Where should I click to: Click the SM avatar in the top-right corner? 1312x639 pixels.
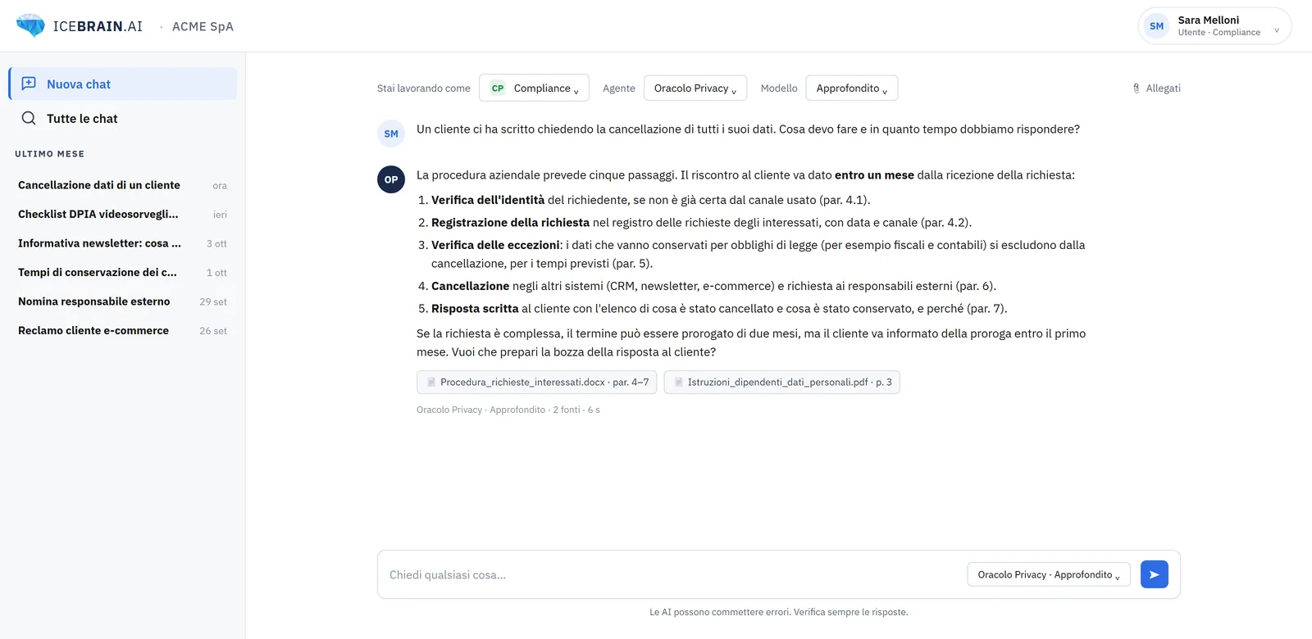[1156, 26]
